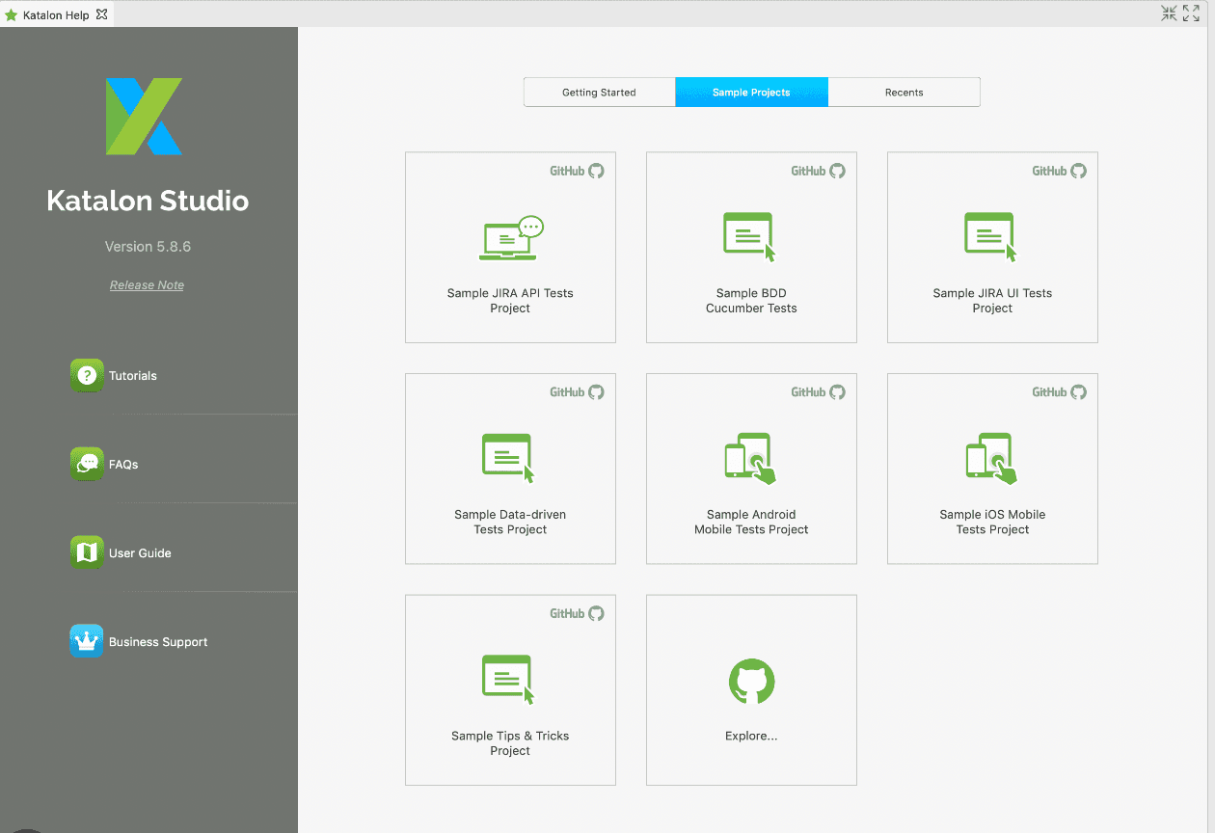Click GitHub badge on JIRA API Tests card
The image size is (1215, 833).
coord(577,171)
